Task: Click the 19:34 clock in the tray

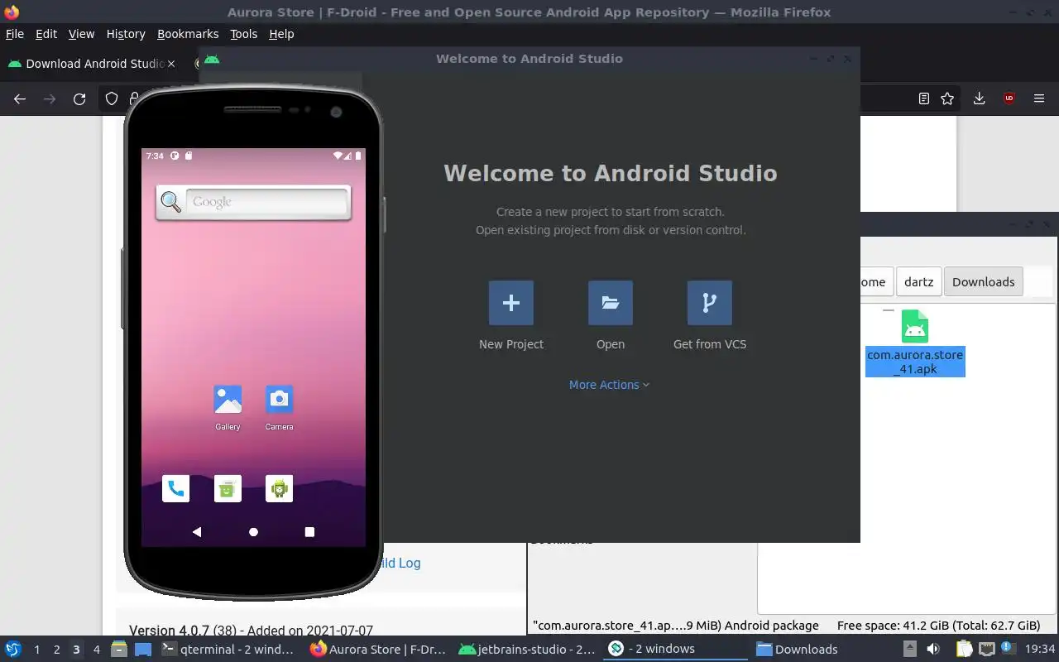Action: pyautogui.click(x=1040, y=650)
